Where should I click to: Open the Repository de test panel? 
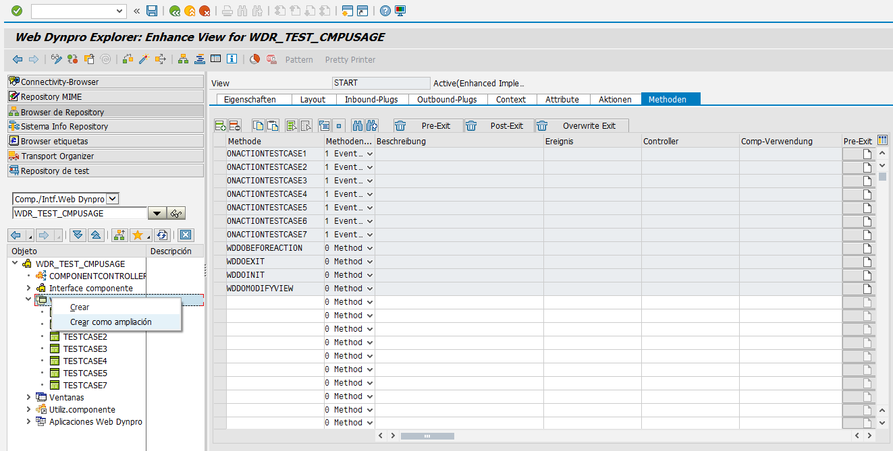click(105, 171)
